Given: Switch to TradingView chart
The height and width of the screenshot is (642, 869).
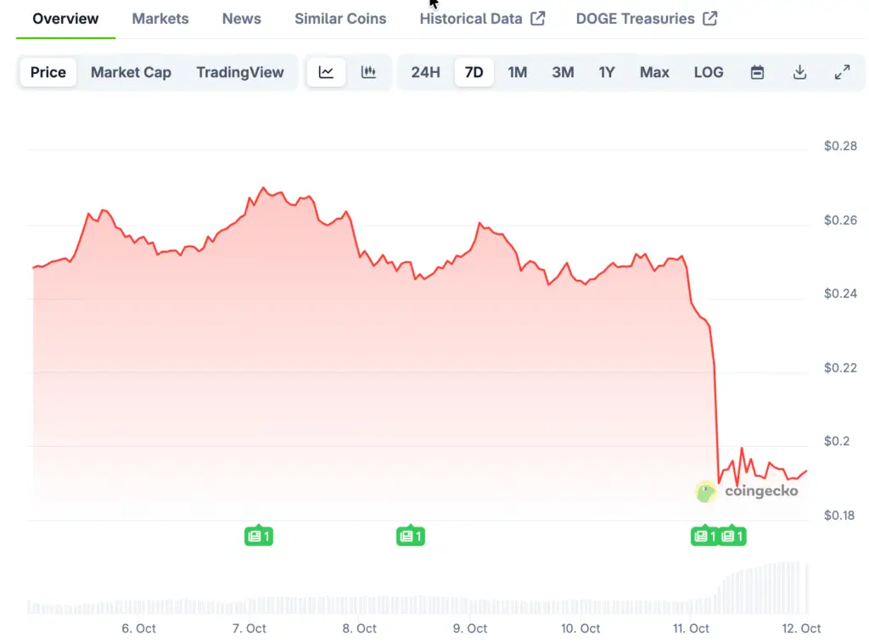Looking at the screenshot, I should point(240,72).
